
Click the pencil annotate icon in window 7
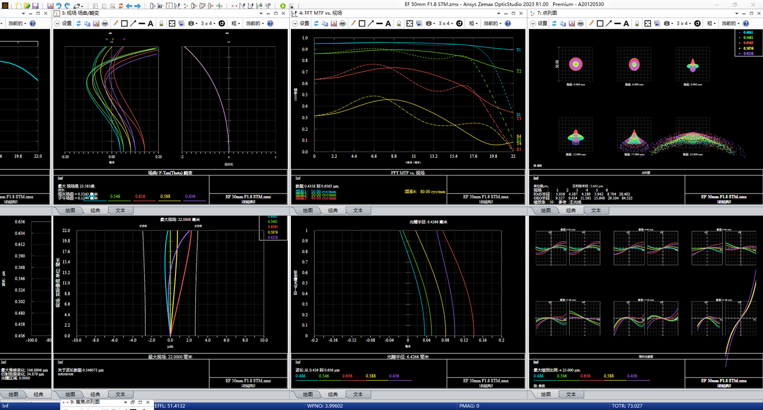click(590, 23)
